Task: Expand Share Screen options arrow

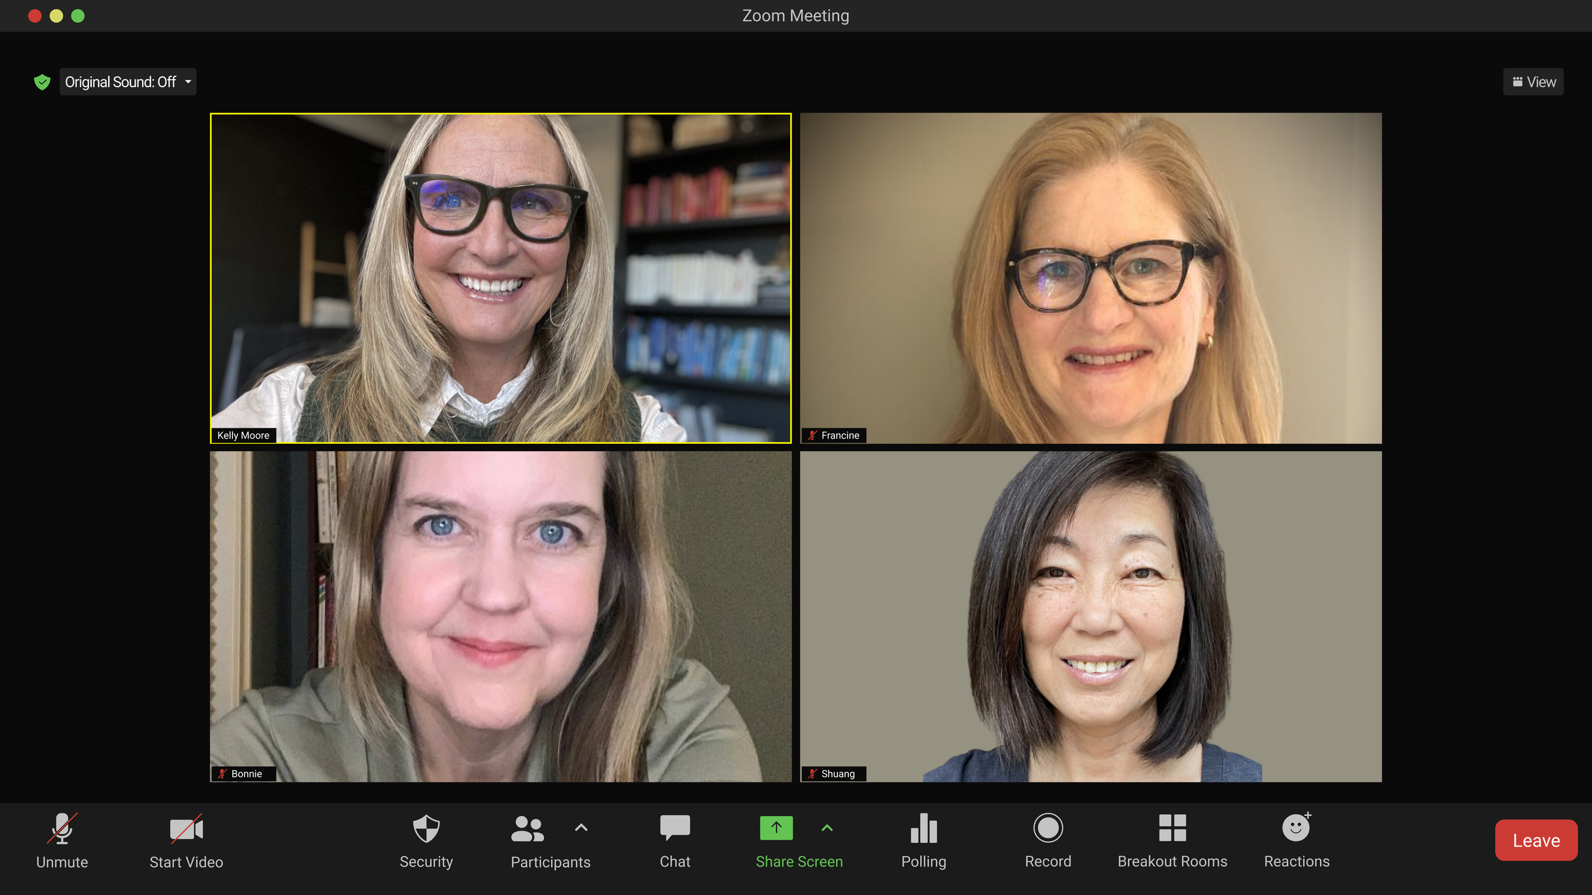Action: pyautogui.click(x=827, y=828)
